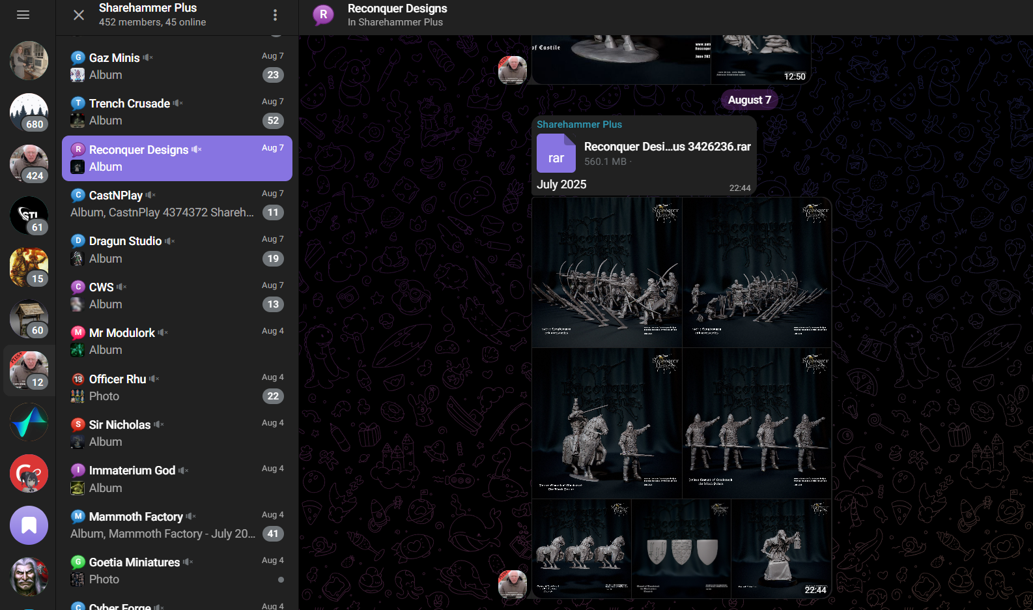Select the Reconquer Designs topic

tap(177, 158)
